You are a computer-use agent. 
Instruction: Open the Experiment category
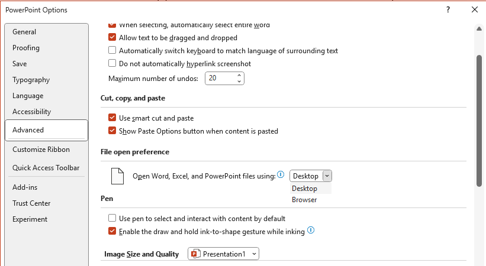tap(47, 219)
